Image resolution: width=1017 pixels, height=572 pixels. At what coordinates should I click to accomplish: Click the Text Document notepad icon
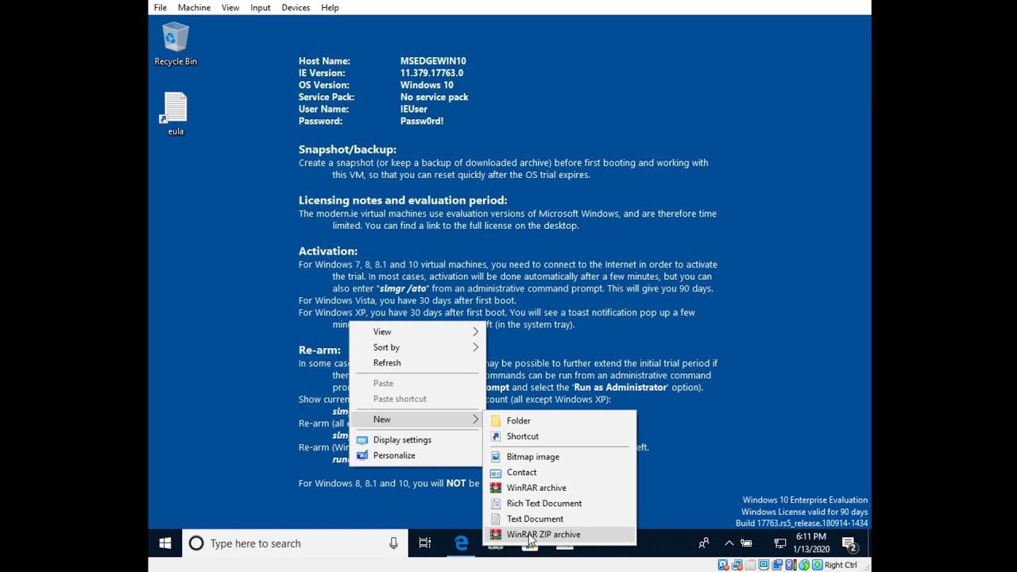click(496, 519)
